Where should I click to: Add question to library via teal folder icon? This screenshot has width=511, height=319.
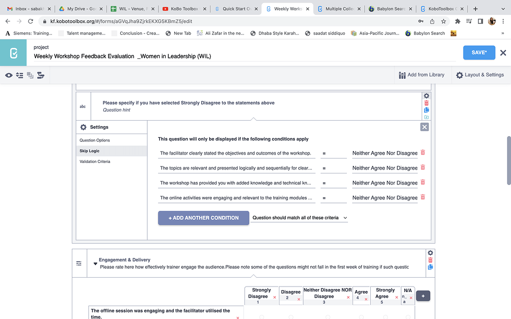[x=426, y=117]
